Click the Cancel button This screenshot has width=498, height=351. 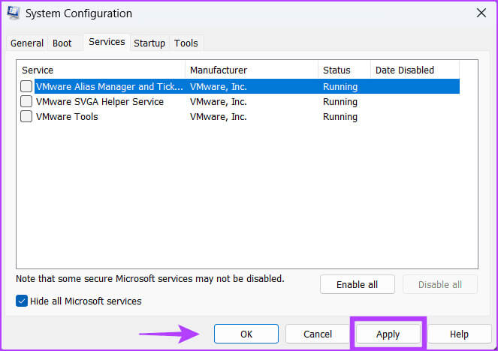tap(318, 334)
